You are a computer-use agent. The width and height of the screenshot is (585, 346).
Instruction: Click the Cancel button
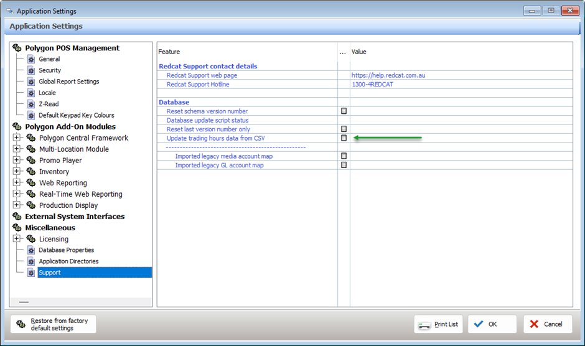point(548,324)
